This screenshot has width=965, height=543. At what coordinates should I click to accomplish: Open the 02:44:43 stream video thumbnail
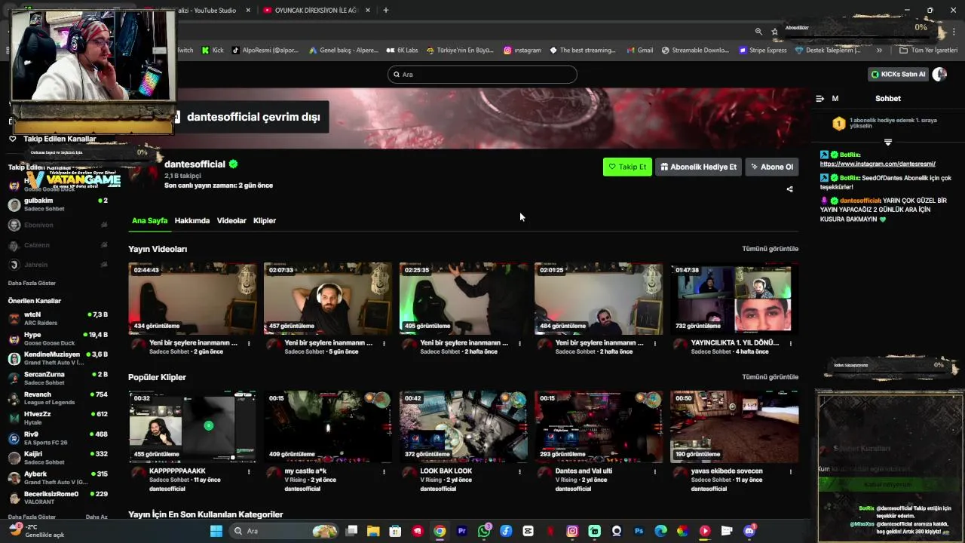[x=192, y=299]
